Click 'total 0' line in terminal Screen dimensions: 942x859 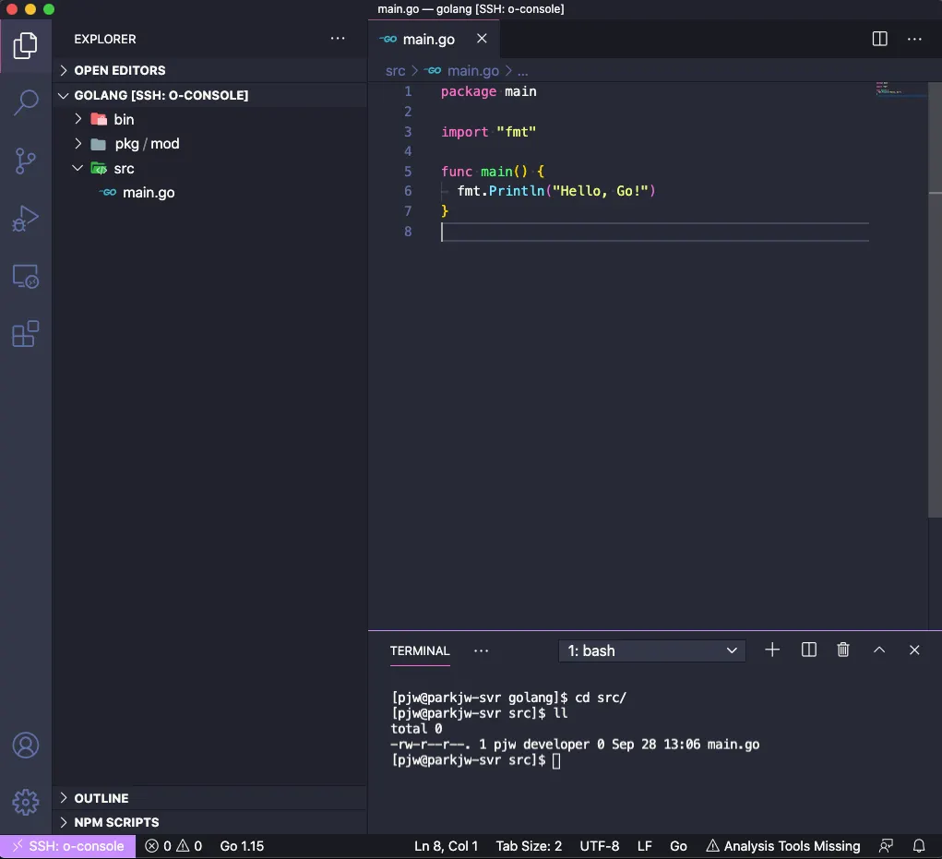[416, 729]
